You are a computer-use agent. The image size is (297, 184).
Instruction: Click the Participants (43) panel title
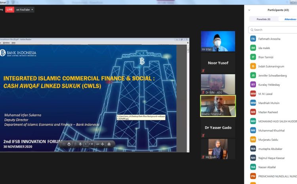(278, 10)
